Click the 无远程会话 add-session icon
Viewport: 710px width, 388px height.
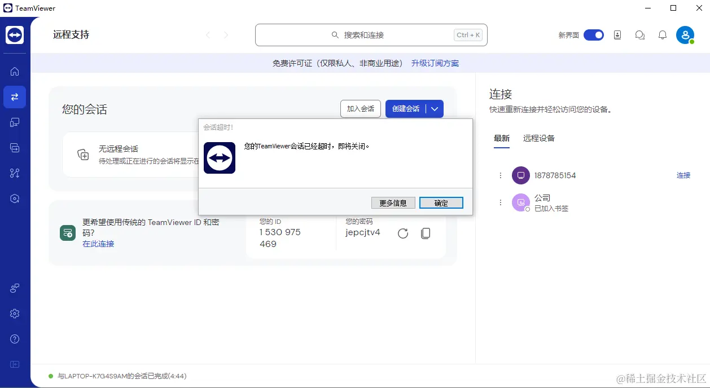click(x=84, y=155)
